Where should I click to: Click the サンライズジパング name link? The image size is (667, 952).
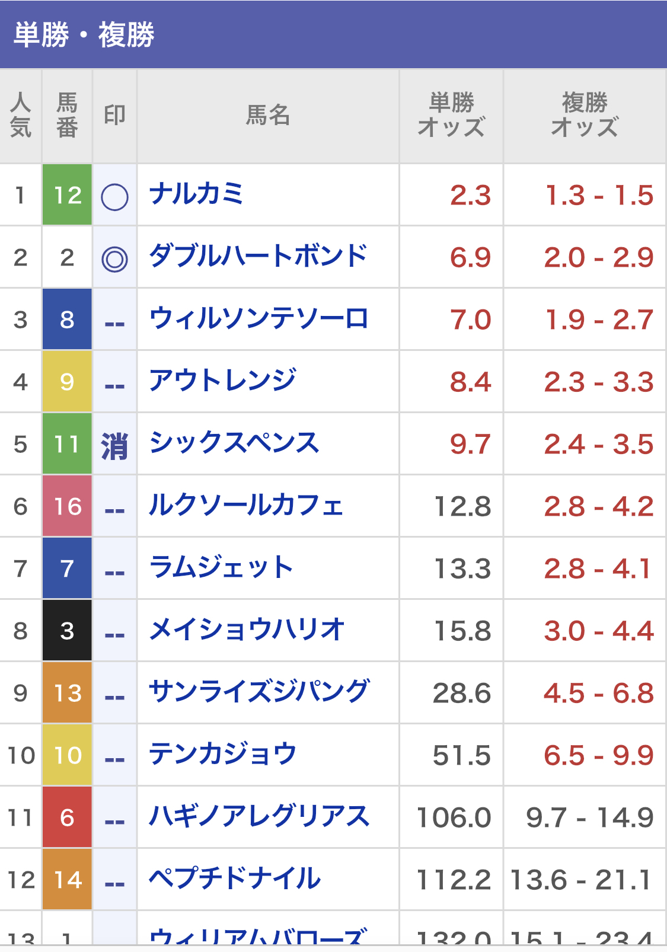[259, 692]
